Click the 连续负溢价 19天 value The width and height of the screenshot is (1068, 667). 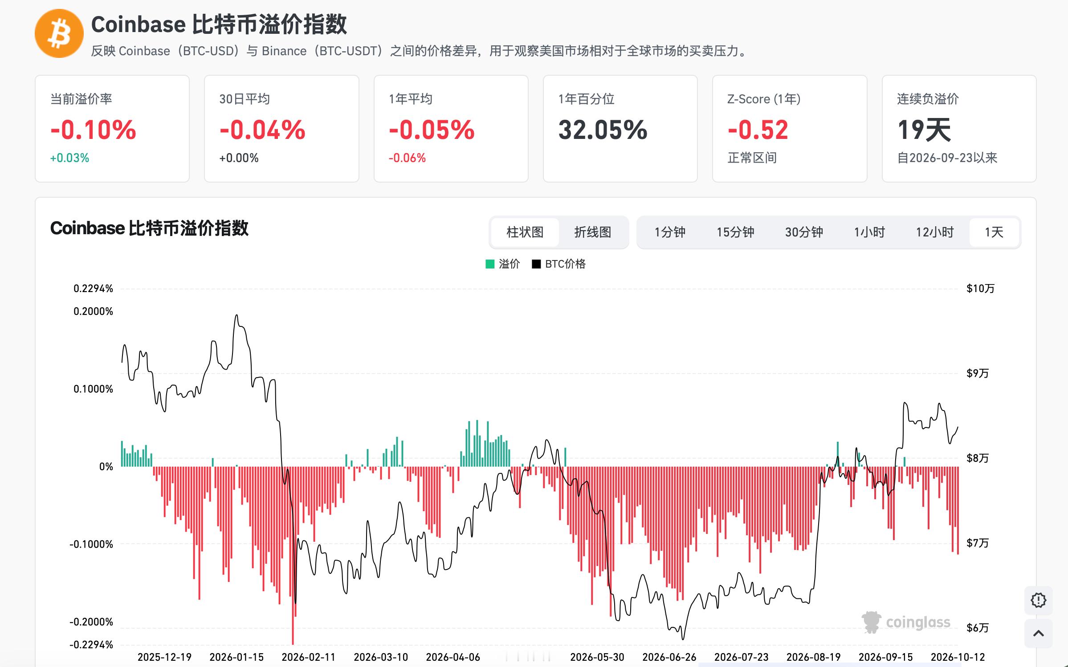[x=924, y=130]
